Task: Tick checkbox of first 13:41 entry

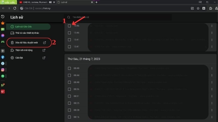Action: click(69, 40)
